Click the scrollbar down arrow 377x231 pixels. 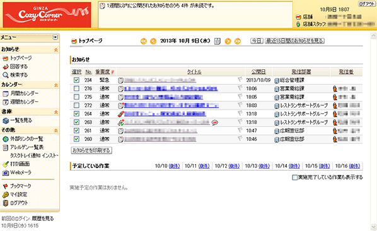(x=373, y=227)
